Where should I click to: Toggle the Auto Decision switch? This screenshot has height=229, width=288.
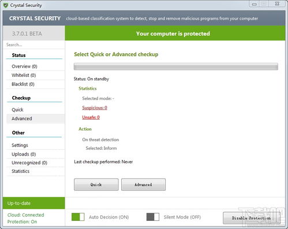pos(78,217)
